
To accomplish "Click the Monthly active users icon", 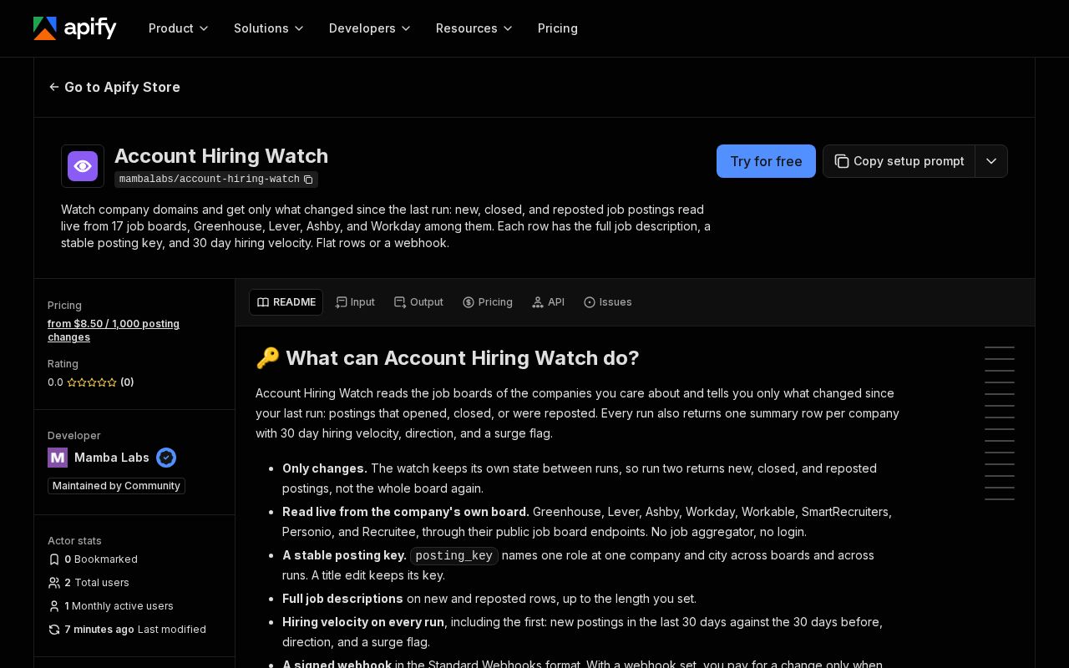I will [54, 606].
